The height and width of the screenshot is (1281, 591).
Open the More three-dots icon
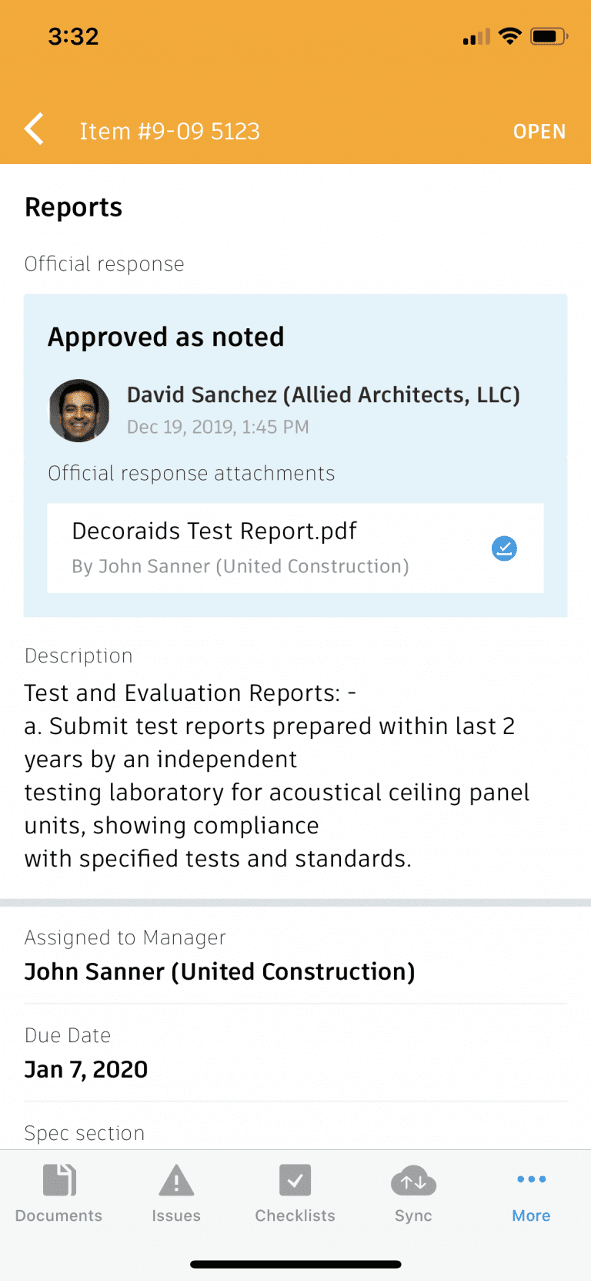point(531,1180)
